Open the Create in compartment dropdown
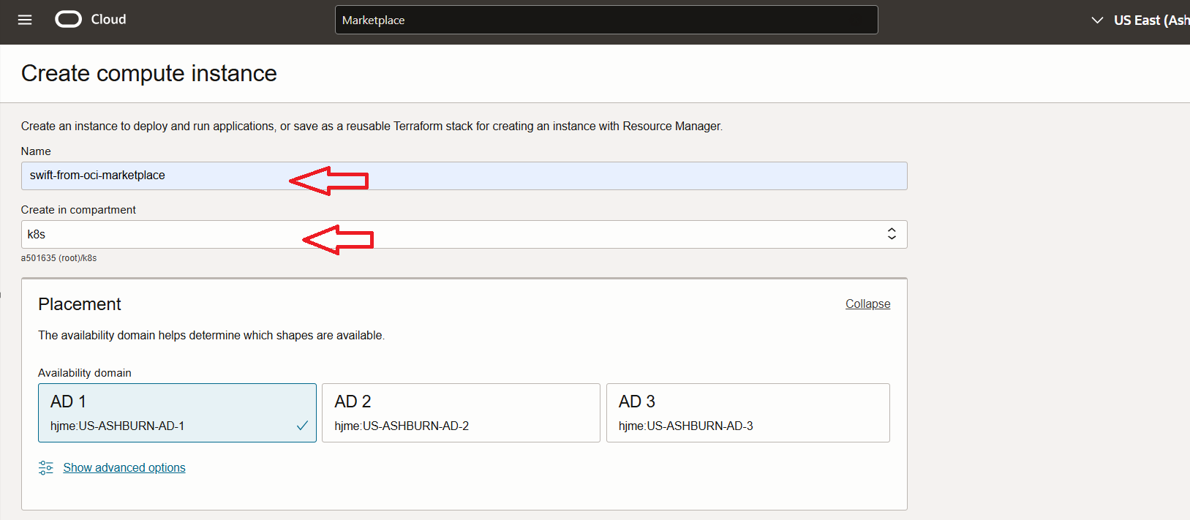The width and height of the screenshot is (1190, 520). click(x=464, y=235)
